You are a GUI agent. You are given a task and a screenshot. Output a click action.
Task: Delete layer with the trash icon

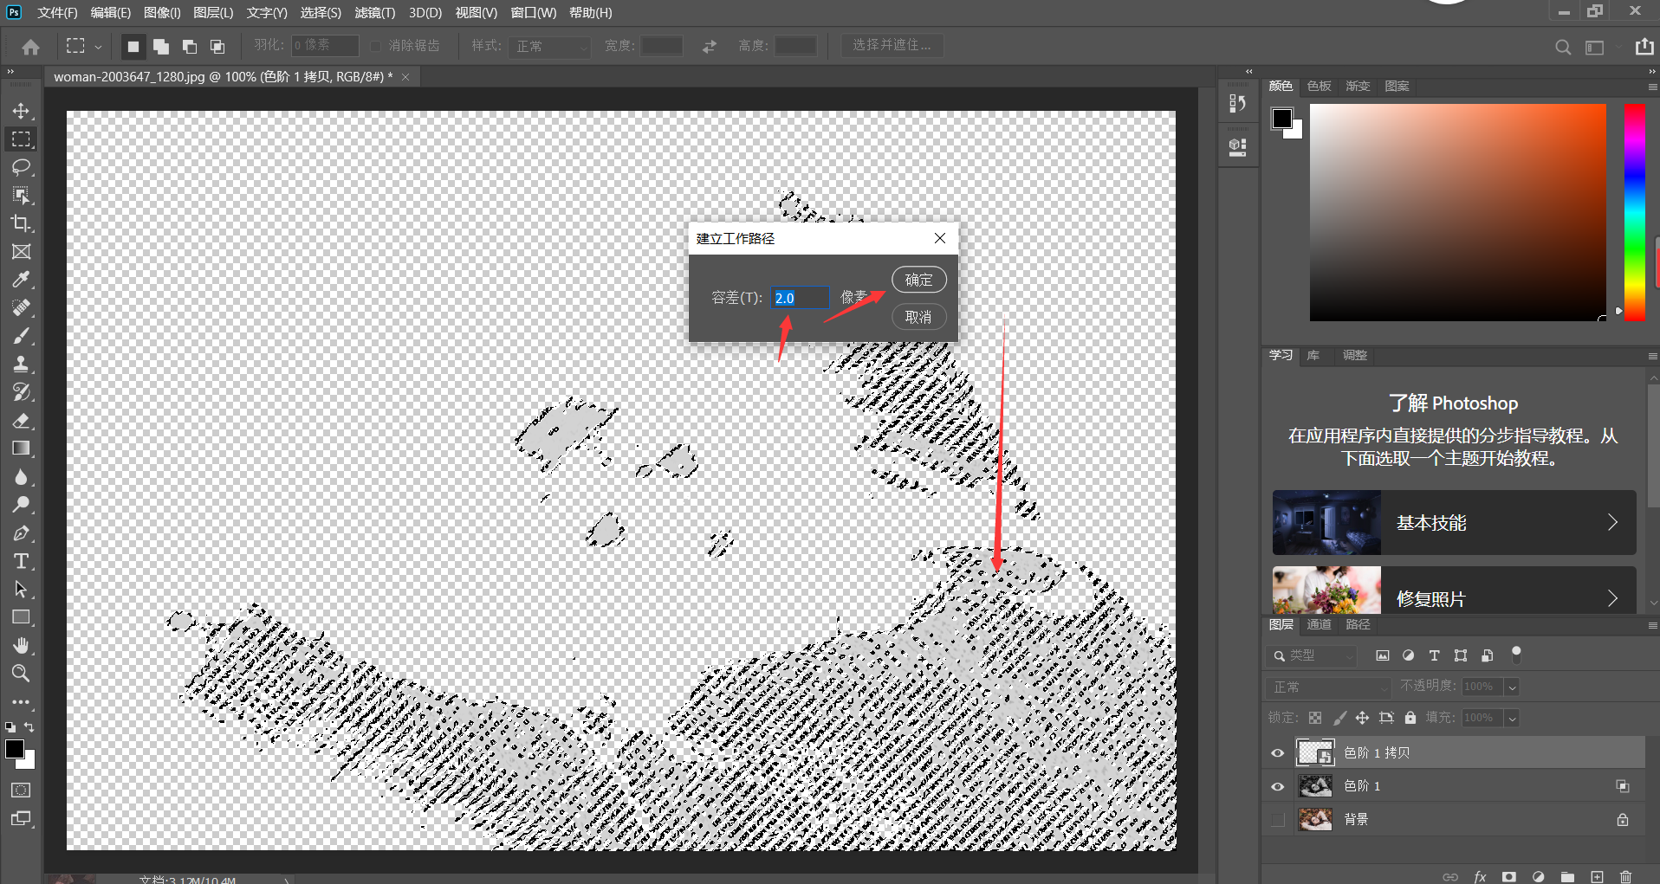[x=1625, y=877]
